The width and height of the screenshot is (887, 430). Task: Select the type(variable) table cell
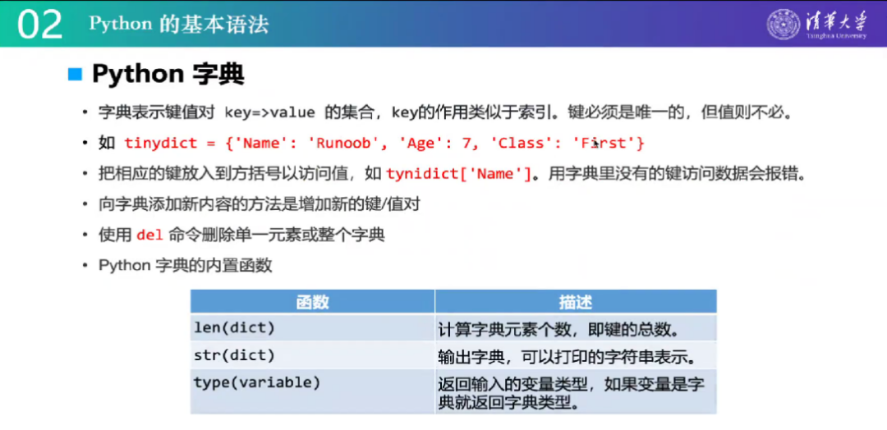tap(257, 382)
